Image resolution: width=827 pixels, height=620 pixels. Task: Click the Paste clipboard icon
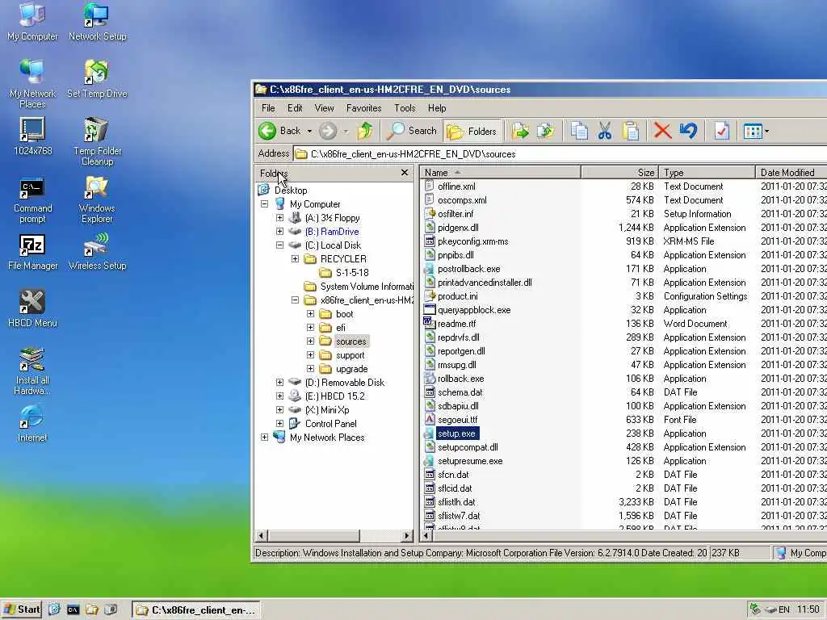[x=631, y=131]
